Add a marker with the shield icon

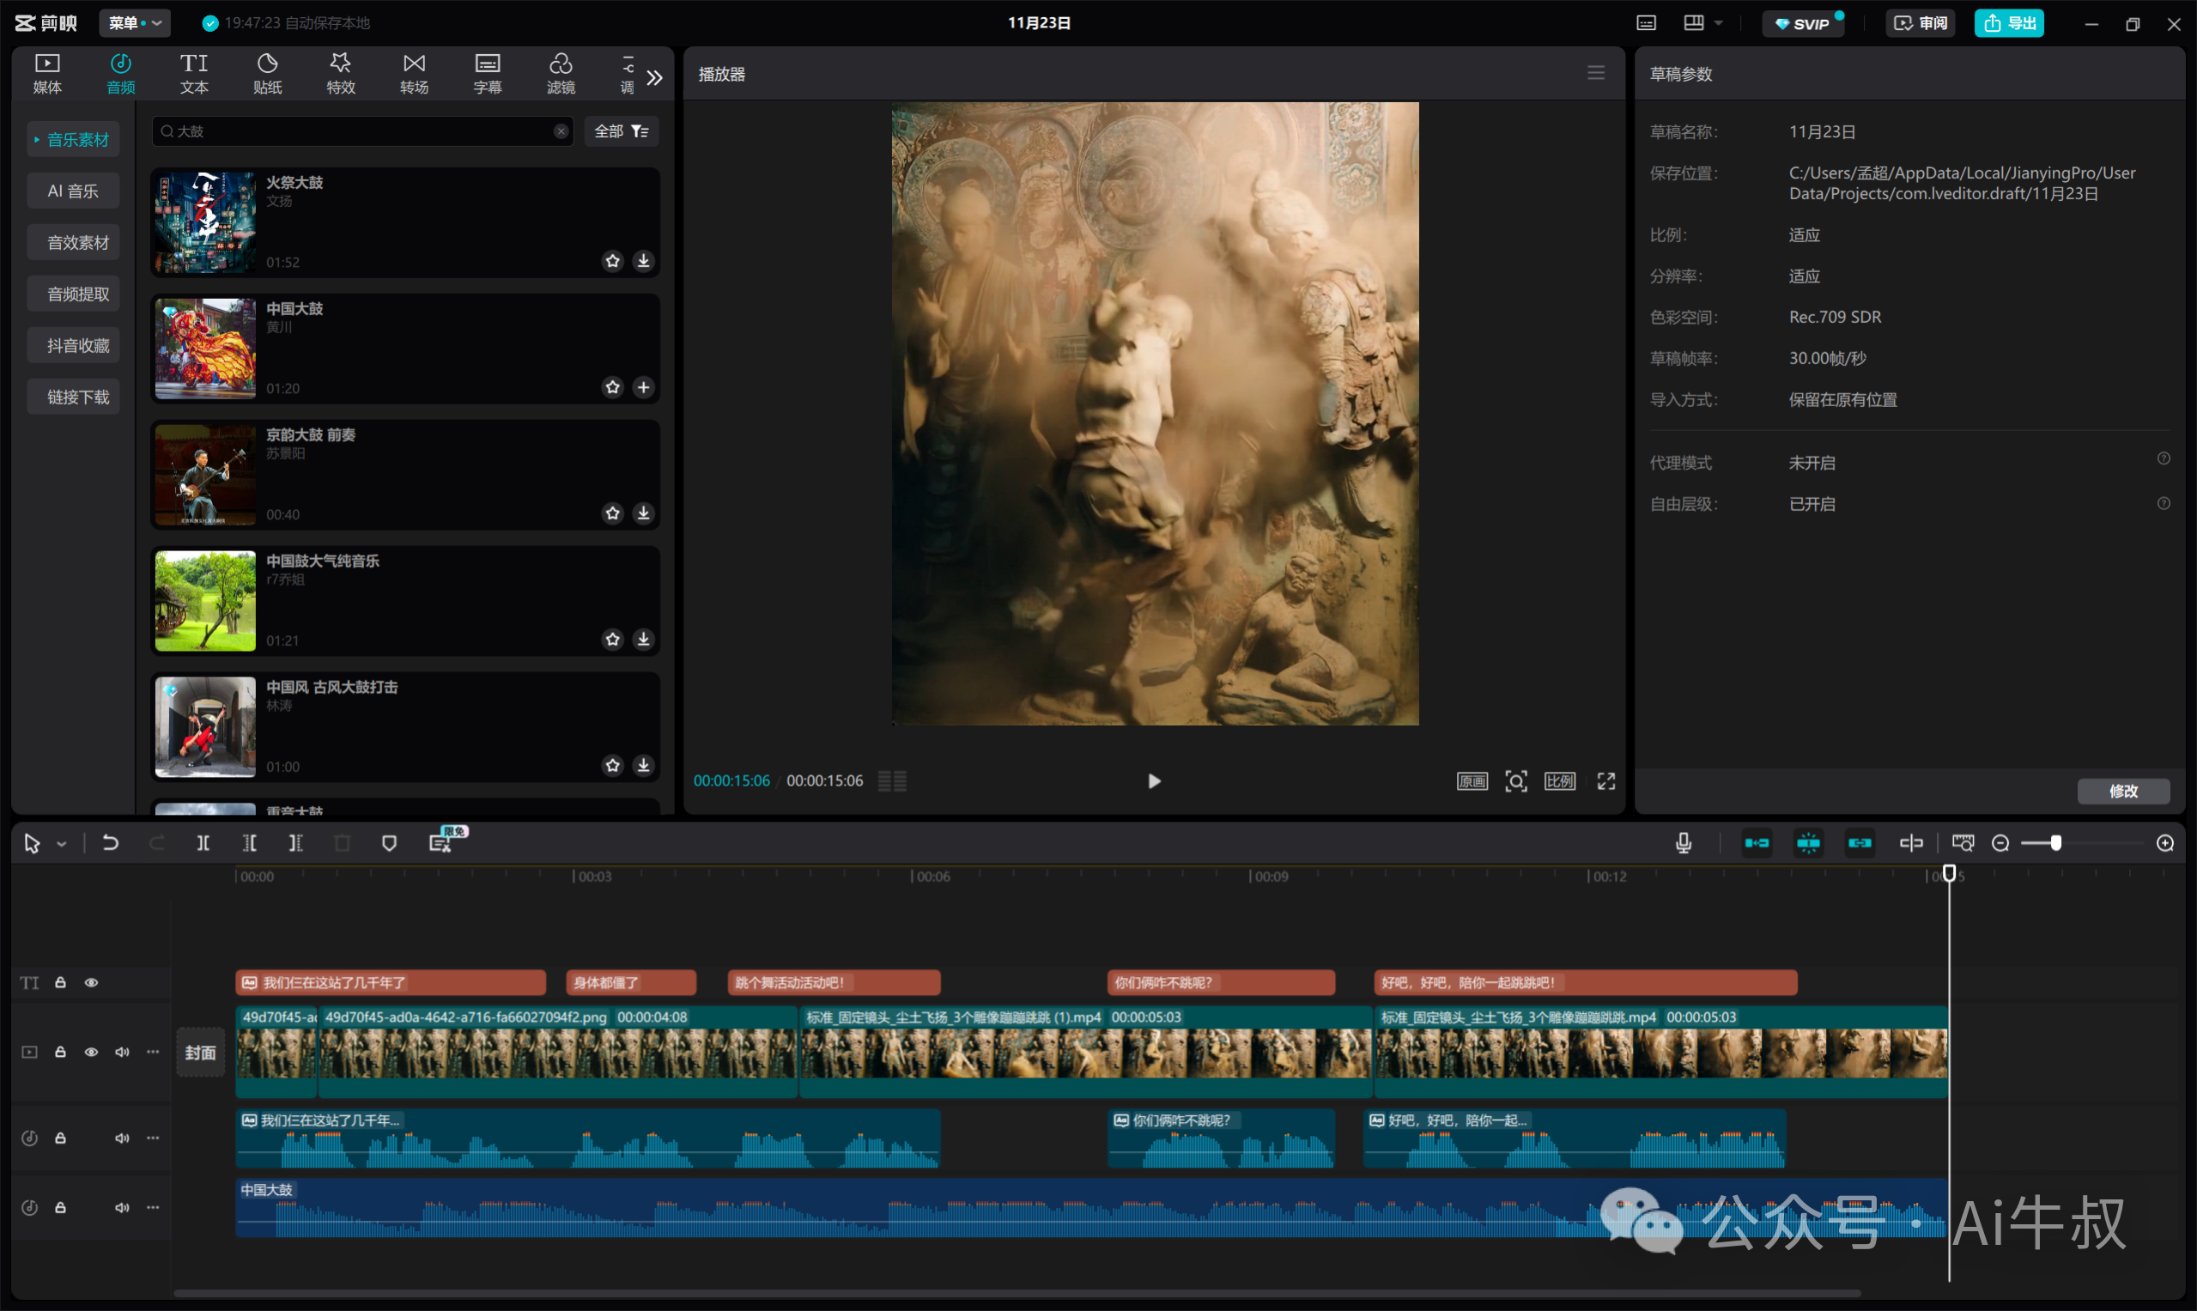point(389,843)
